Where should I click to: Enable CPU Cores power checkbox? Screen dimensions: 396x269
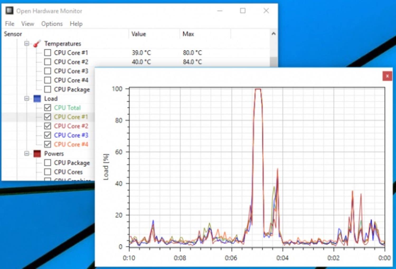coord(48,172)
